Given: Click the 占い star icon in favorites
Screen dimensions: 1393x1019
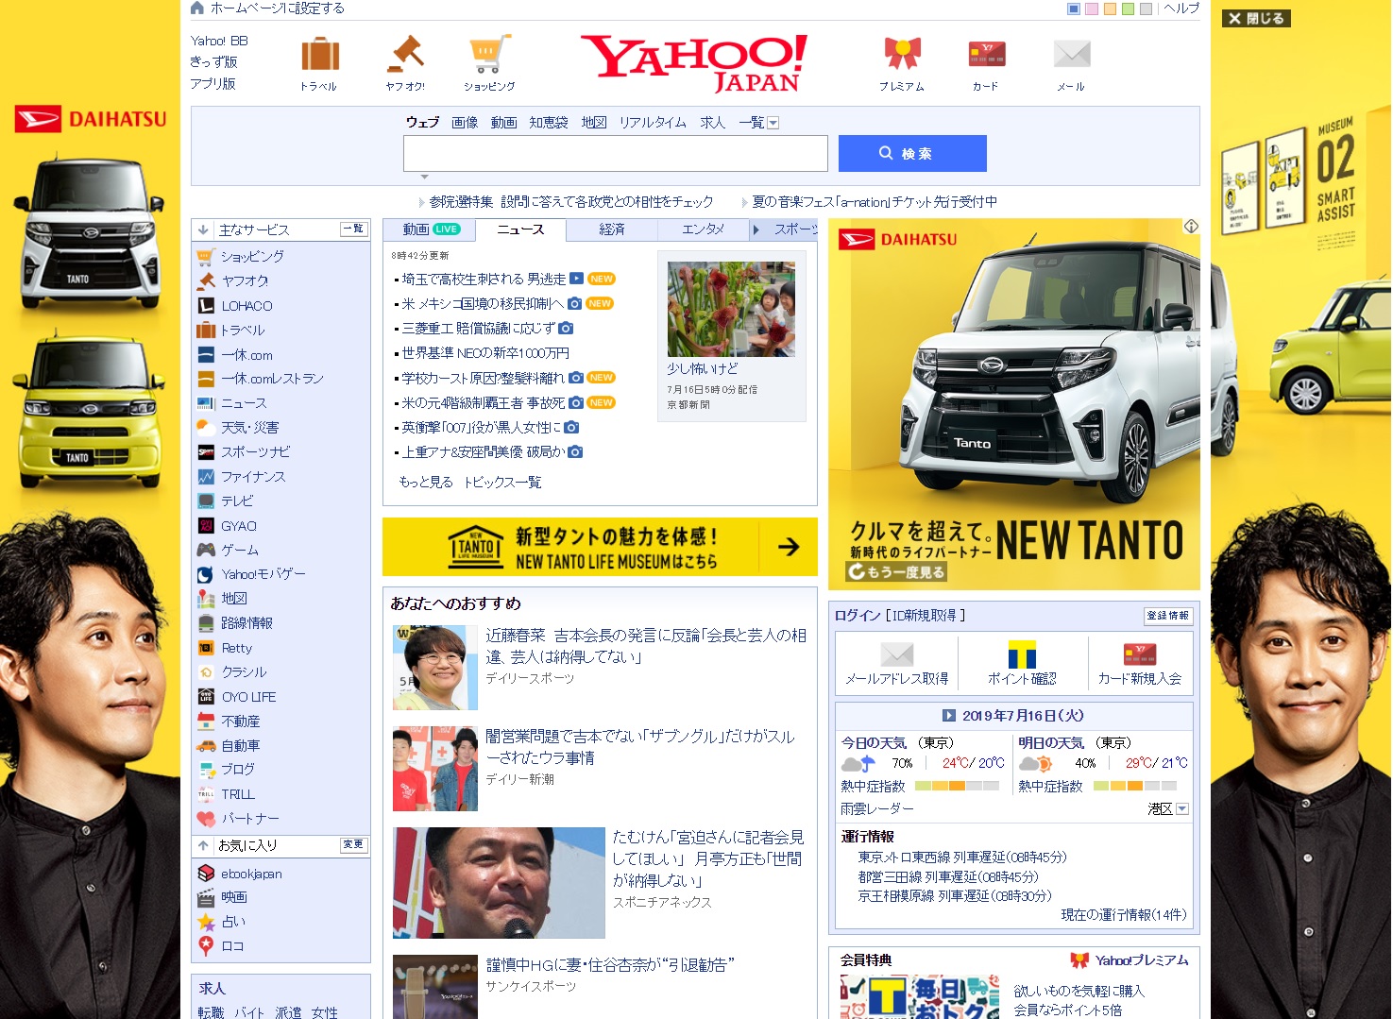Looking at the screenshot, I should coord(206,922).
